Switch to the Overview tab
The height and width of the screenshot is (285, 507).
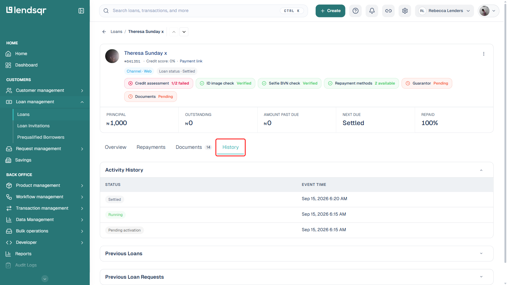coord(116,147)
